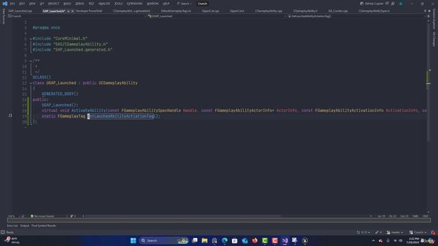The width and height of the screenshot is (438, 246).
Task: Click the Search box in title bar
Action: tap(184, 3)
